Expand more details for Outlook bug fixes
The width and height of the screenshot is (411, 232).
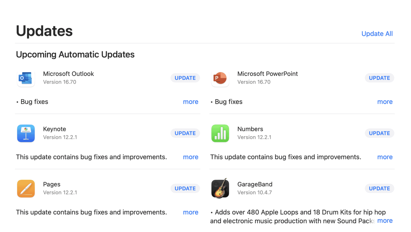(191, 102)
